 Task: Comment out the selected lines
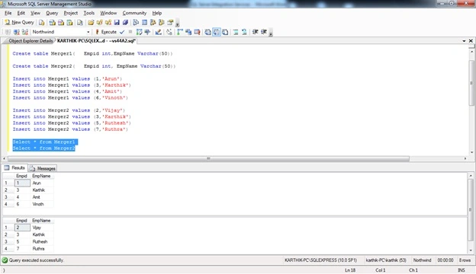pyautogui.click(x=236, y=32)
